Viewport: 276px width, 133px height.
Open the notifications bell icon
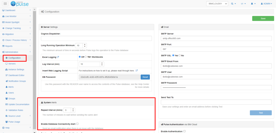(253, 4)
